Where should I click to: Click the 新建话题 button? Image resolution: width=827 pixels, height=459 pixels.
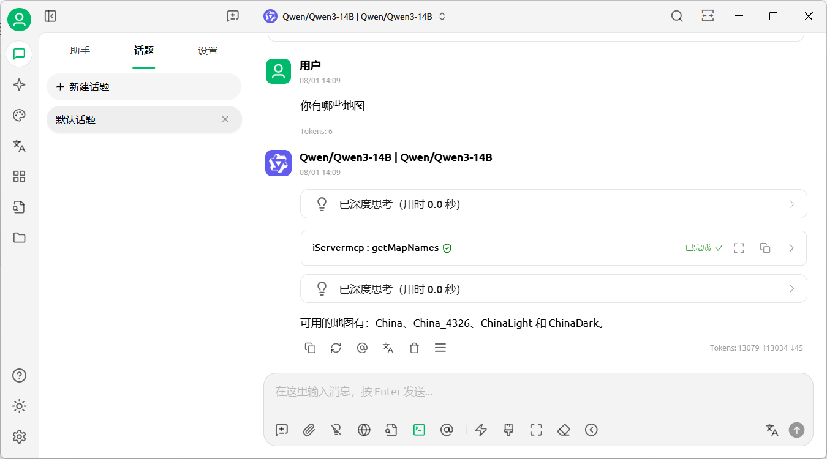(144, 87)
